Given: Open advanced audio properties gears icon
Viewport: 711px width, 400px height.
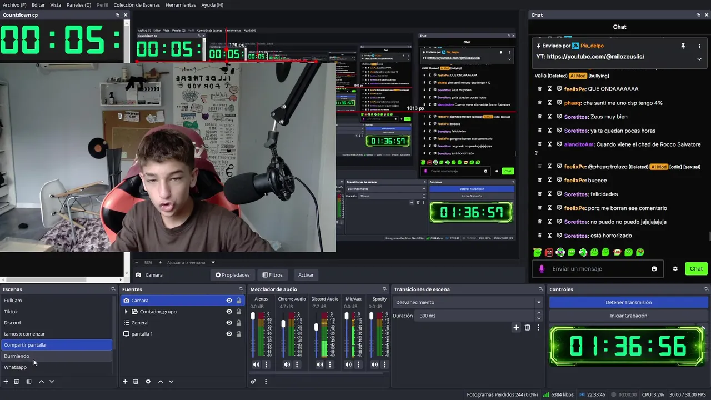Looking at the screenshot, I should 253,382.
